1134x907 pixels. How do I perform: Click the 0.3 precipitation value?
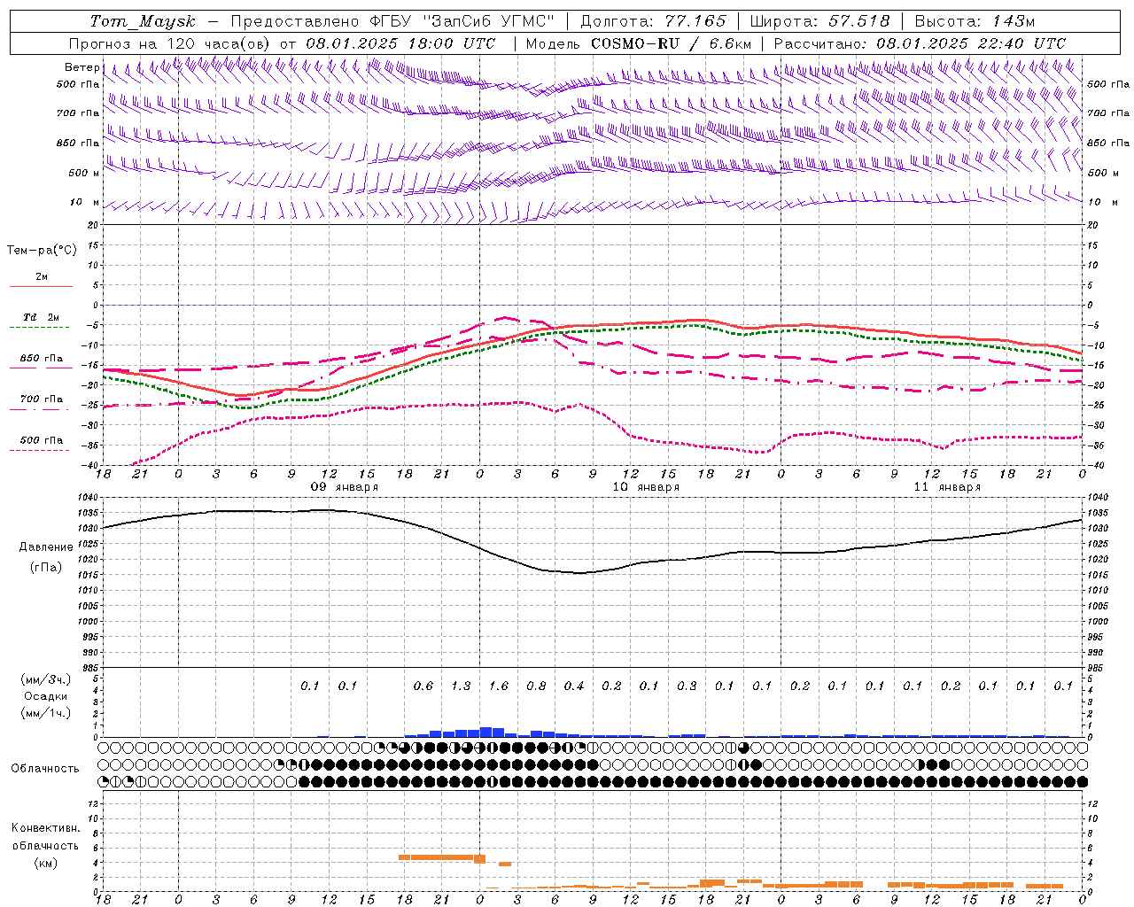687,686
